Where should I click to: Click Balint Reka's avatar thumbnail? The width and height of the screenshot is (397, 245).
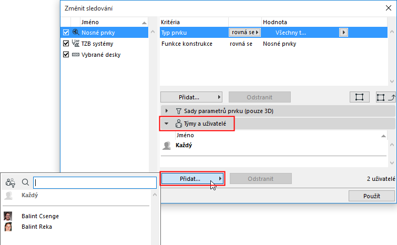tap(8, 227)
